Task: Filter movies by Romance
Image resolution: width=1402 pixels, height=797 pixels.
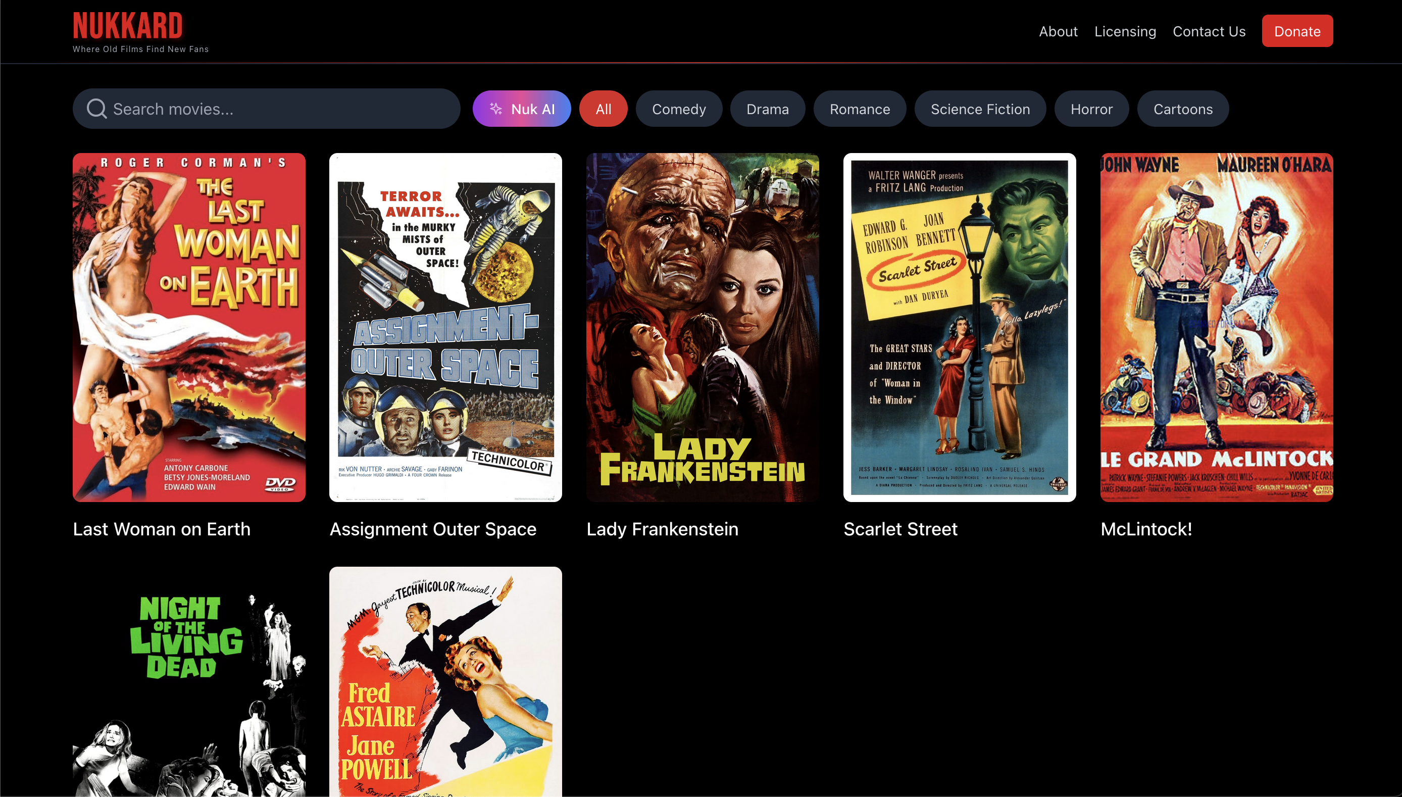Action: [x=860, y=109]
